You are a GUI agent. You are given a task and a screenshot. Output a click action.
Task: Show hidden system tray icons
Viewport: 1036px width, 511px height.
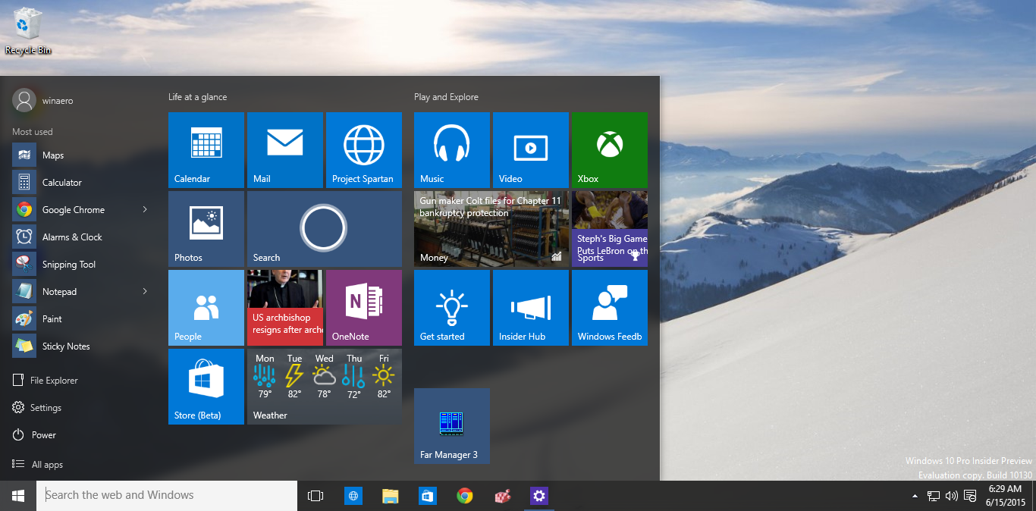point(915,496)
